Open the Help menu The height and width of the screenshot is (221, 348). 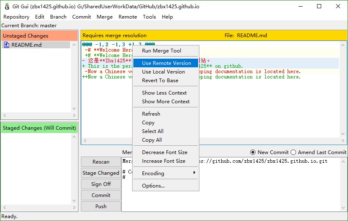point(167,17)
